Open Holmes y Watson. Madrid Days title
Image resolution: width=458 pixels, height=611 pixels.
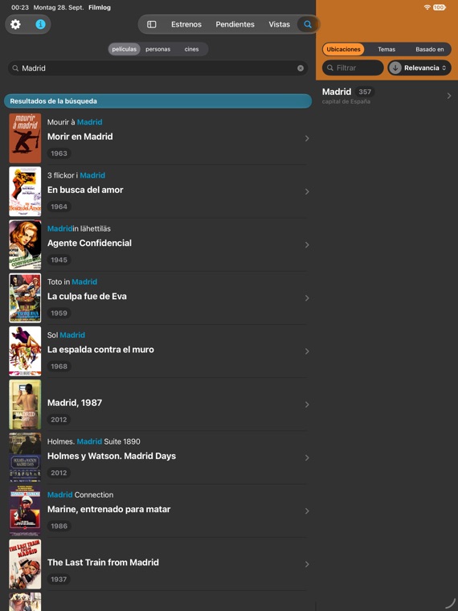112,456
